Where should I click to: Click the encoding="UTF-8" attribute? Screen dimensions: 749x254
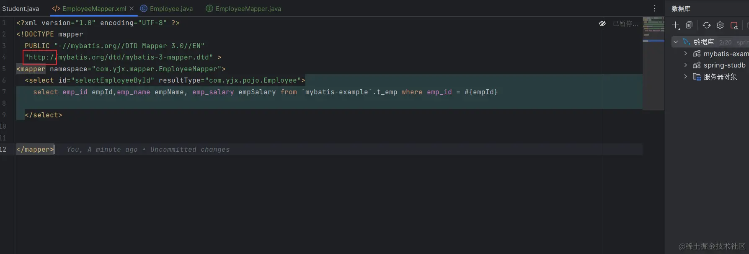134,23
